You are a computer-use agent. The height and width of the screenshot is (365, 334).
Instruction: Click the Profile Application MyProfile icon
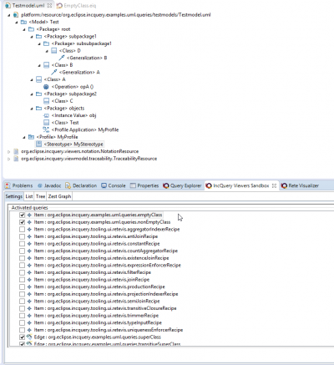(46, 129)
